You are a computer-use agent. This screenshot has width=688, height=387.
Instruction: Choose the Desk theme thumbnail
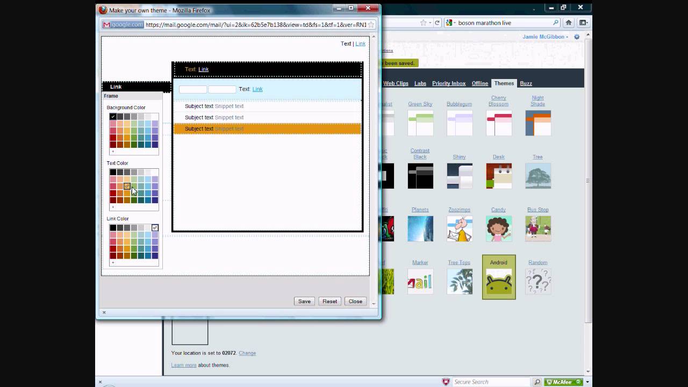499,176
